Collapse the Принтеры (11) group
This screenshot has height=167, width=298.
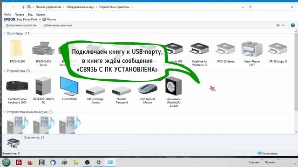click(x=5, y=33)
